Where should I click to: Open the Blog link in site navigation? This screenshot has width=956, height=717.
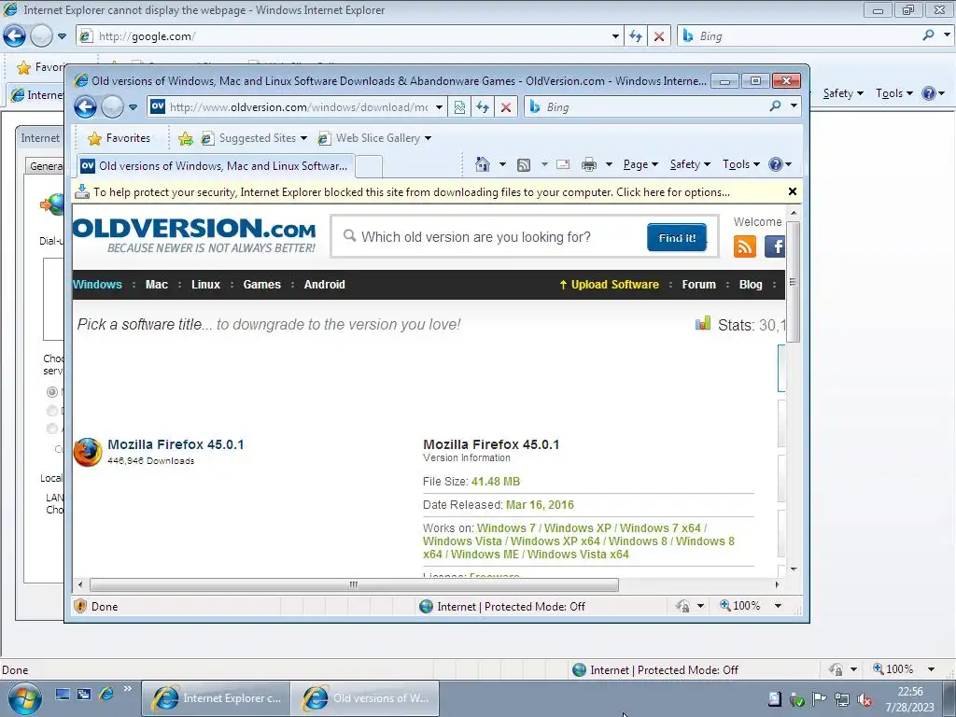pyautogui.click(x=751, y=285)
